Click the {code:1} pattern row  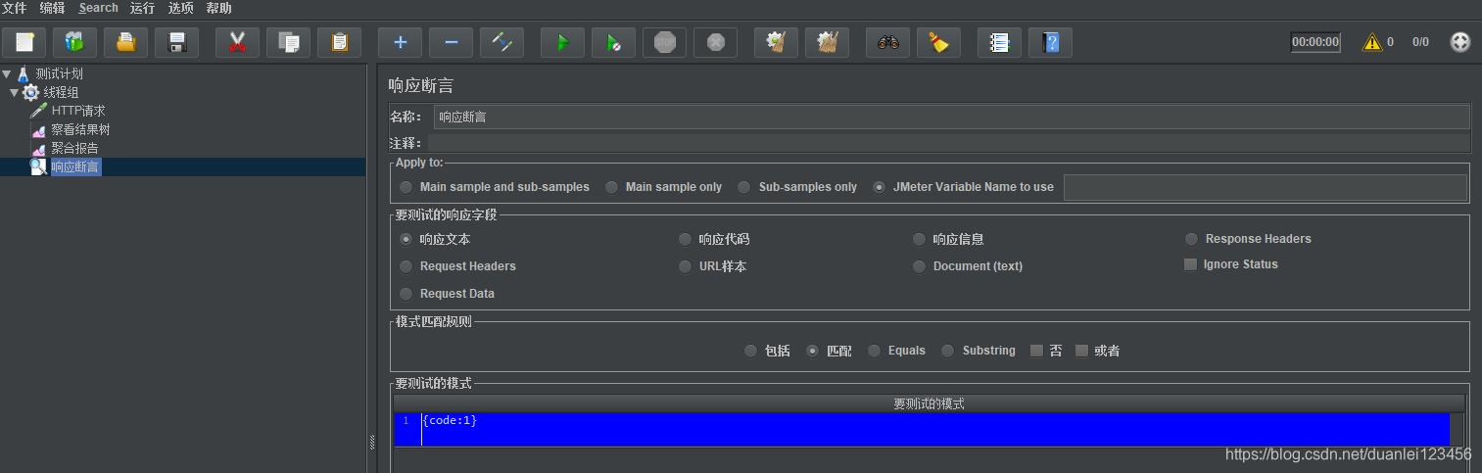point(922,429)
